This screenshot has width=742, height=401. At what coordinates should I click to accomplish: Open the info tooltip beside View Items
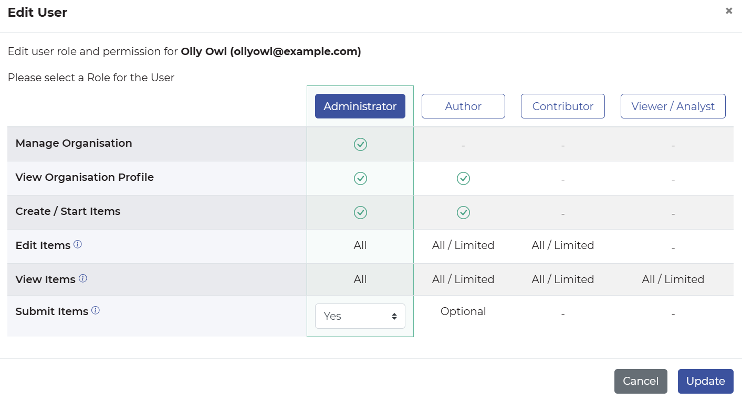pos(83,278)
